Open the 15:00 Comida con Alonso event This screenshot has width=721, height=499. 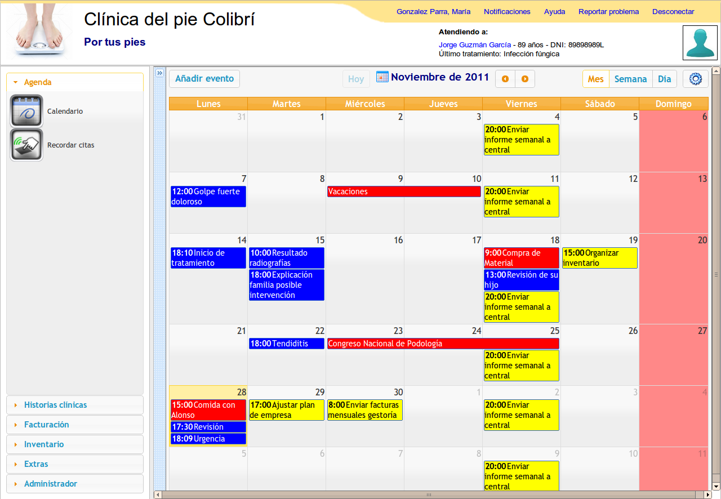point(208,410)
